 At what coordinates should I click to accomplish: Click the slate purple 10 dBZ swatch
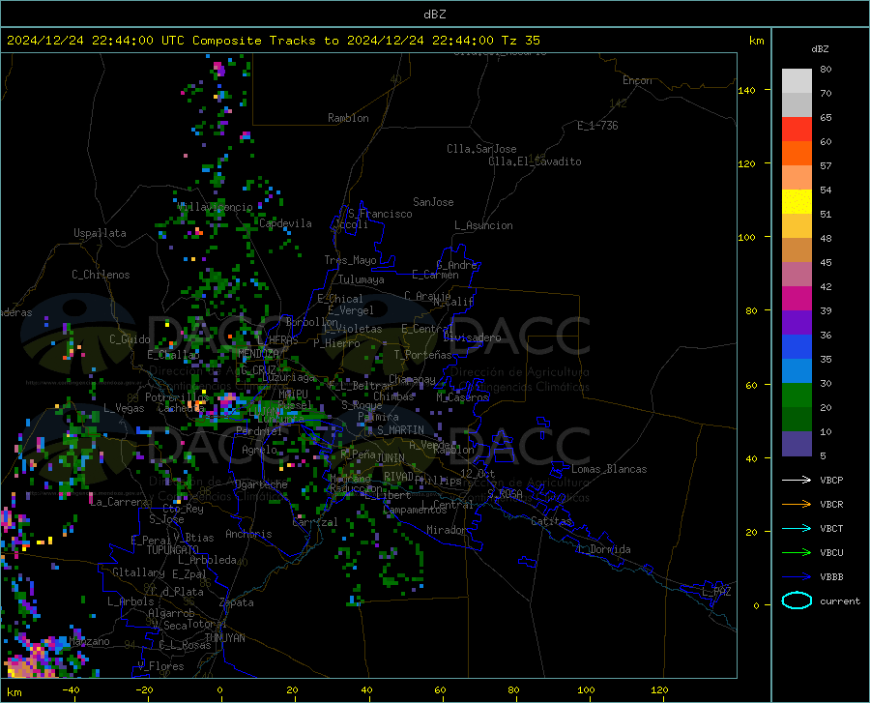[x=797, y=444]
